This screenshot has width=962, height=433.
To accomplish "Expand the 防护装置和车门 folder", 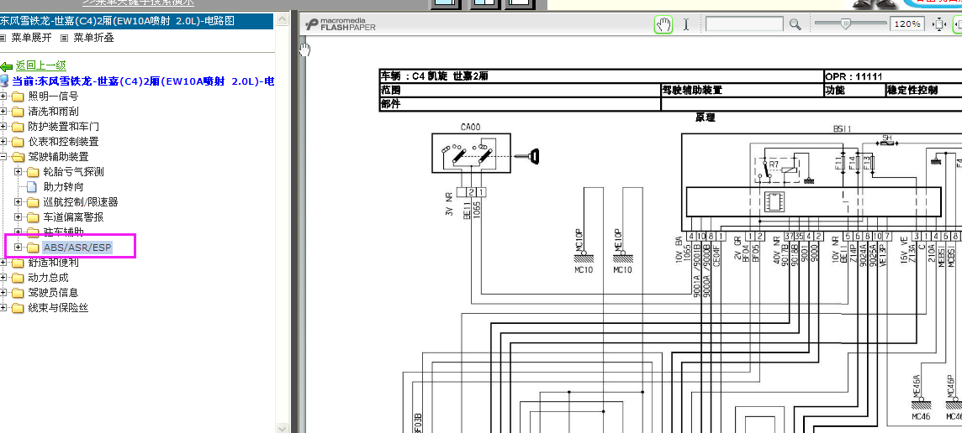I will [x=3, y=126].
